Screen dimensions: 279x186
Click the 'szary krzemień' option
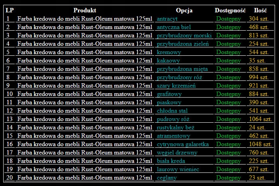pyautogui.click(x=176, y=86)
